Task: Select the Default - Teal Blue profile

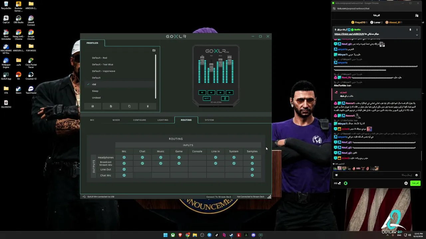Action: [x=103, y=64]
